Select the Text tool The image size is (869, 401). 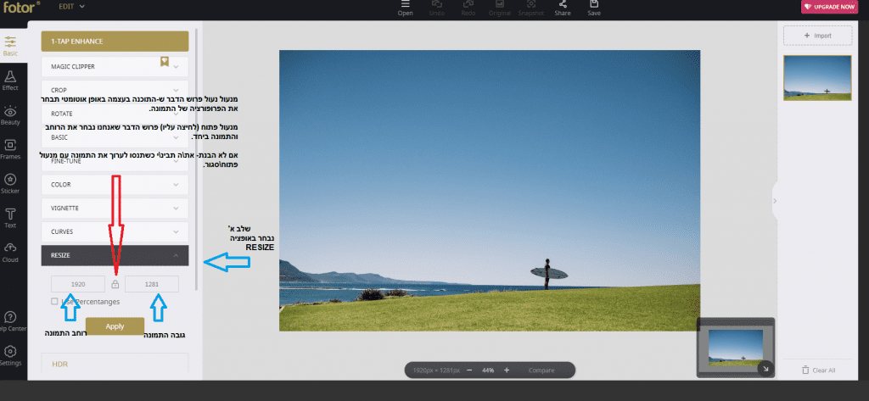pyautogui.click(x=10, y=217)
